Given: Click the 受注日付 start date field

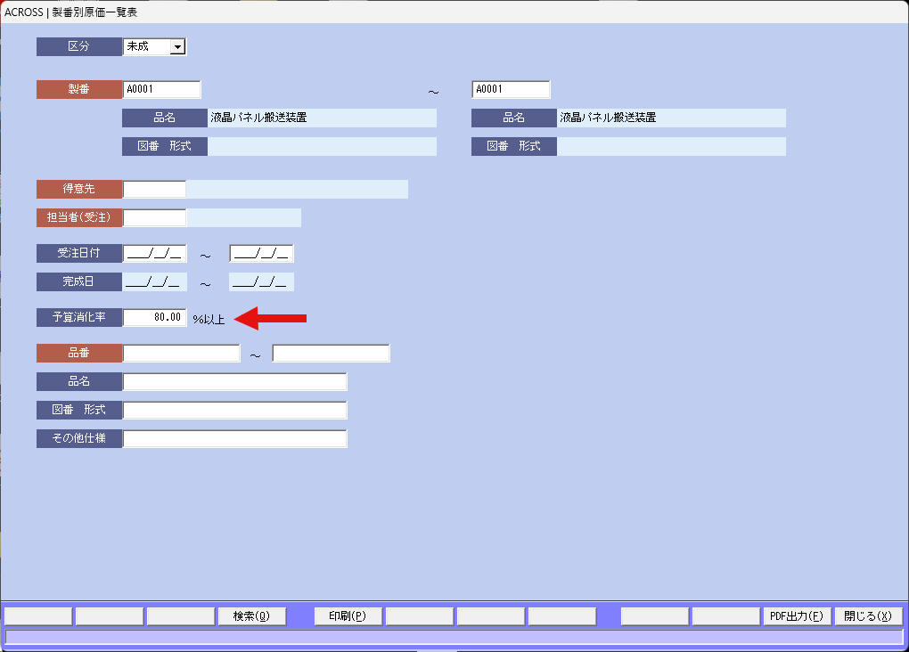Looking at the screenshot, I should [154, 254].
